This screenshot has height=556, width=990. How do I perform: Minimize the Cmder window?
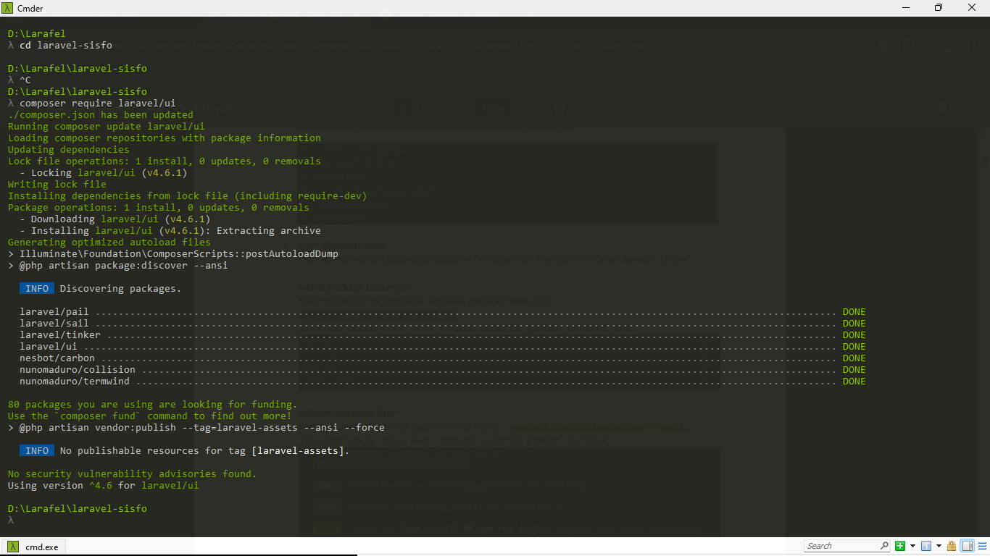click(905, 8)
